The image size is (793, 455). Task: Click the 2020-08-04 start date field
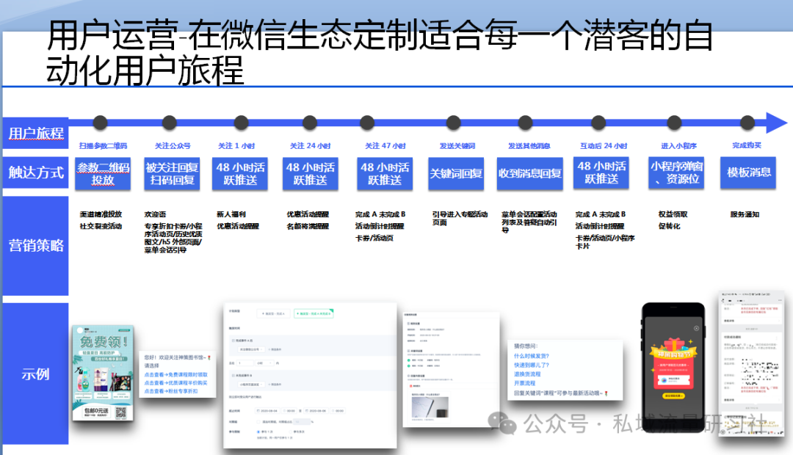[x=268, y=410]
